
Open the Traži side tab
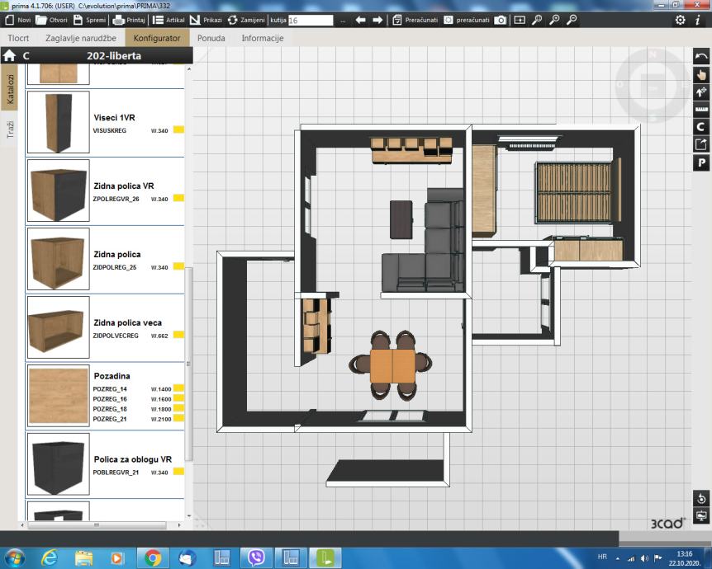pos(10,130)
